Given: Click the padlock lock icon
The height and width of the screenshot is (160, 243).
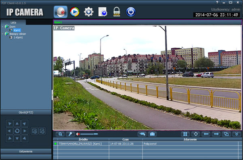Looking at the screenshot, I should click(x=117, y=12).
